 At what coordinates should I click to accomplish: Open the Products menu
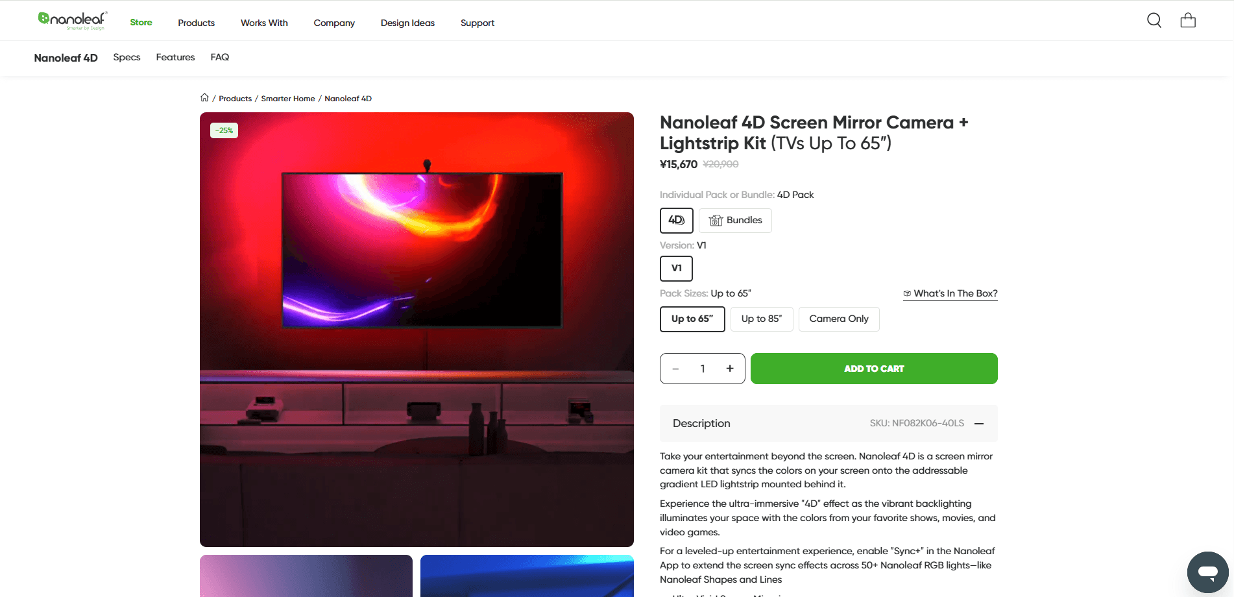196,23
